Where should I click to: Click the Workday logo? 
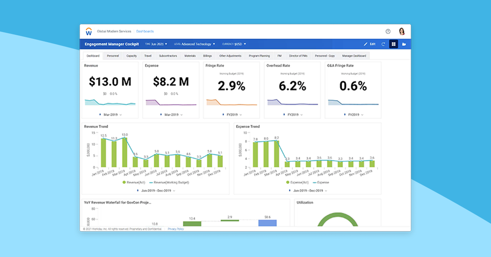point(88,31)
